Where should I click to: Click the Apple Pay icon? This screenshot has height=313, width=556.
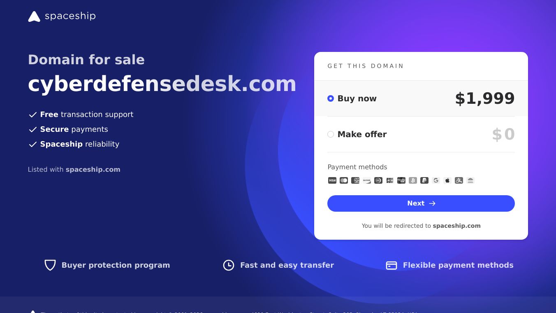(447, 180)
